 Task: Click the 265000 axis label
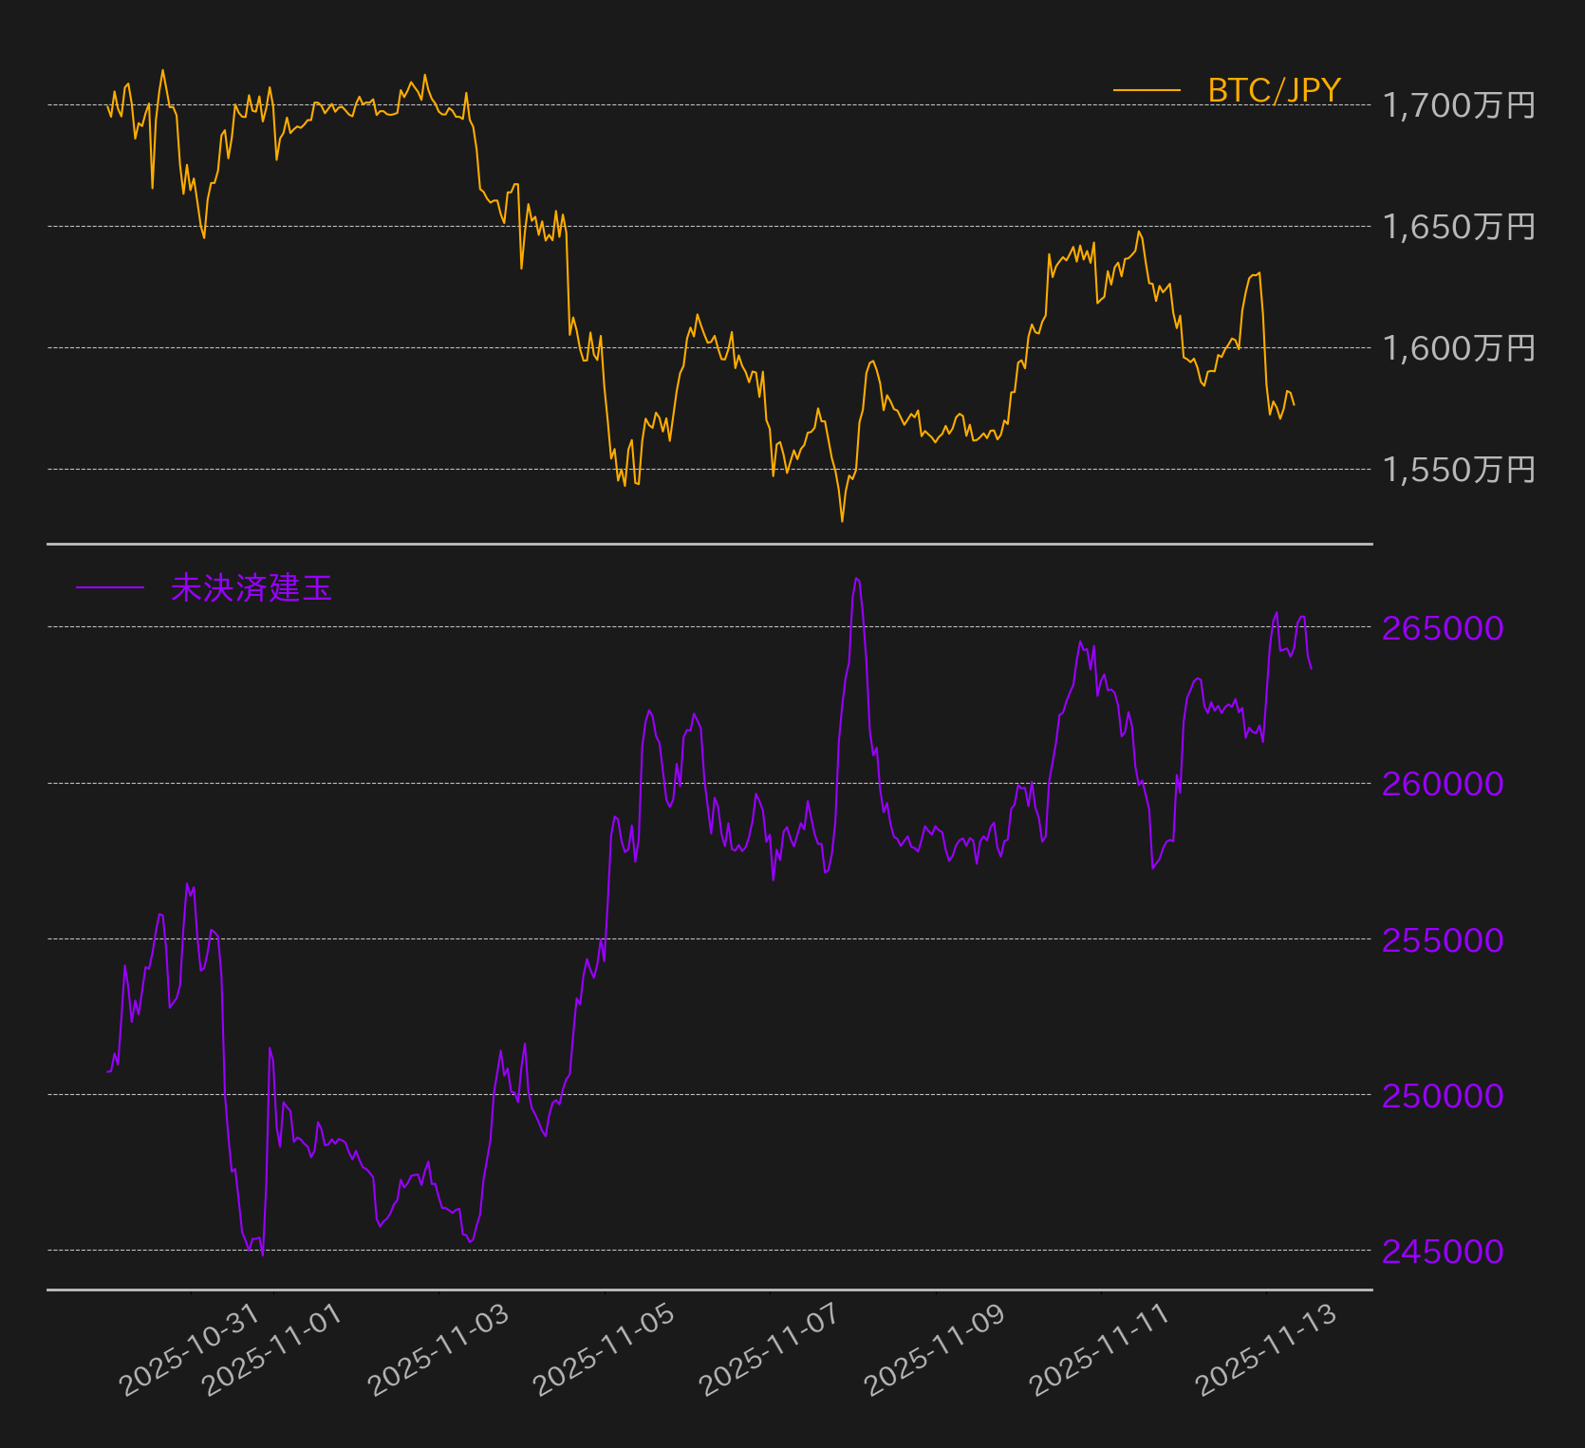click(1443, 628)
